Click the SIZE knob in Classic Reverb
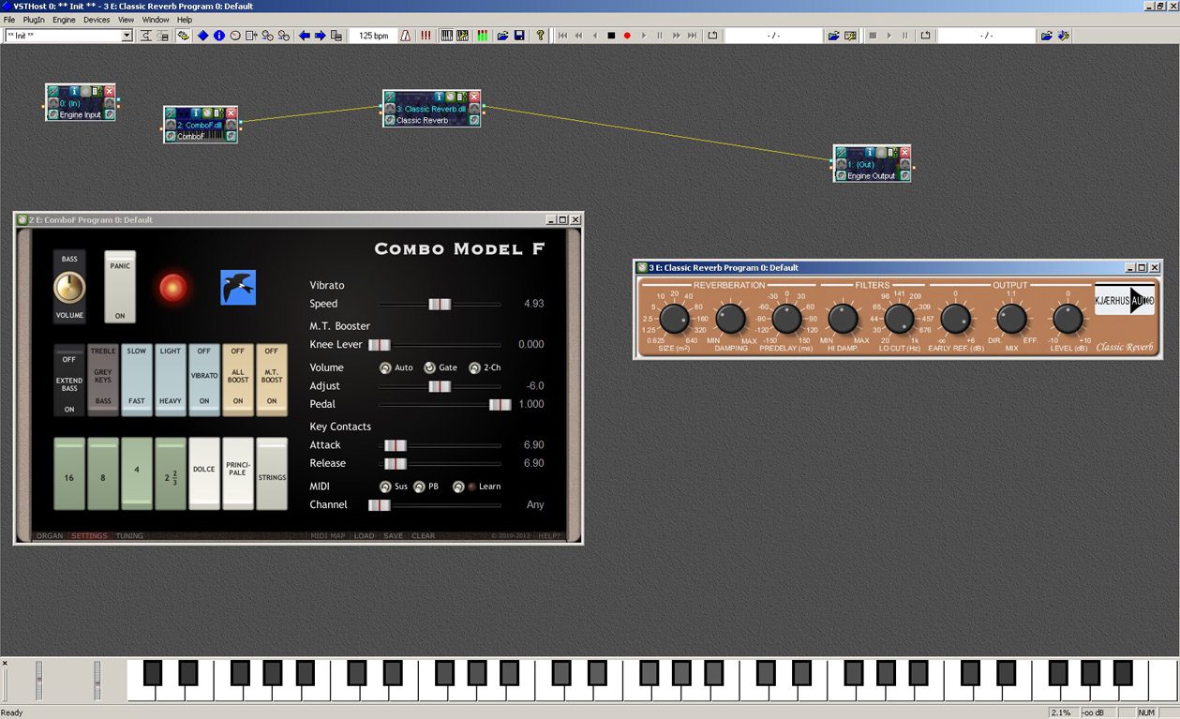The width and height of the screenshot is (1180, 719). (x=674, y=320)
